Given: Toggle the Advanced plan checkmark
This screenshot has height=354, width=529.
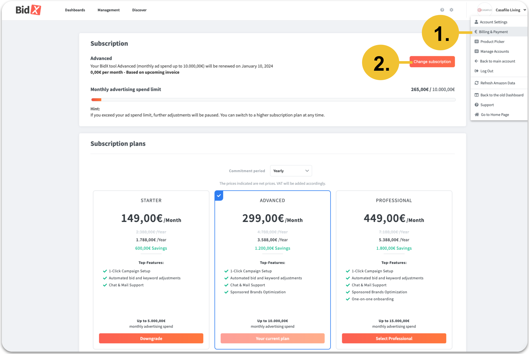Looking at the screenshot, I should tap(219, 195).
